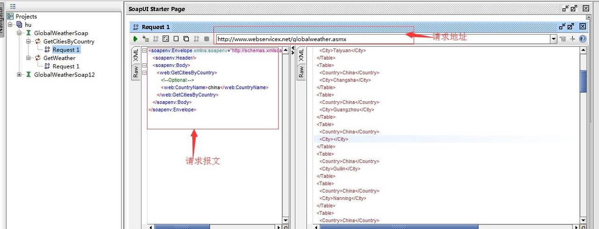Select the GlobalWeatherSoap12 interface
The width and height of the screenshot is (599, 229).
point(64,74)
